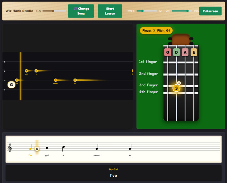
Task: Adjust the Vol slider
Action: (182, 11)
